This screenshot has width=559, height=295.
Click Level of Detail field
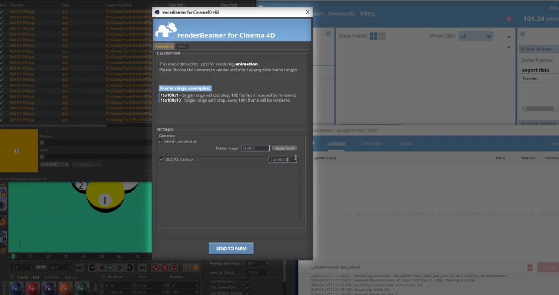pos(258,272)
